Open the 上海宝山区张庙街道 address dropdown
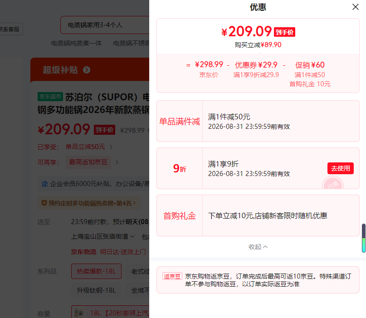The image size is (366, 318). (x=102, y=236)
